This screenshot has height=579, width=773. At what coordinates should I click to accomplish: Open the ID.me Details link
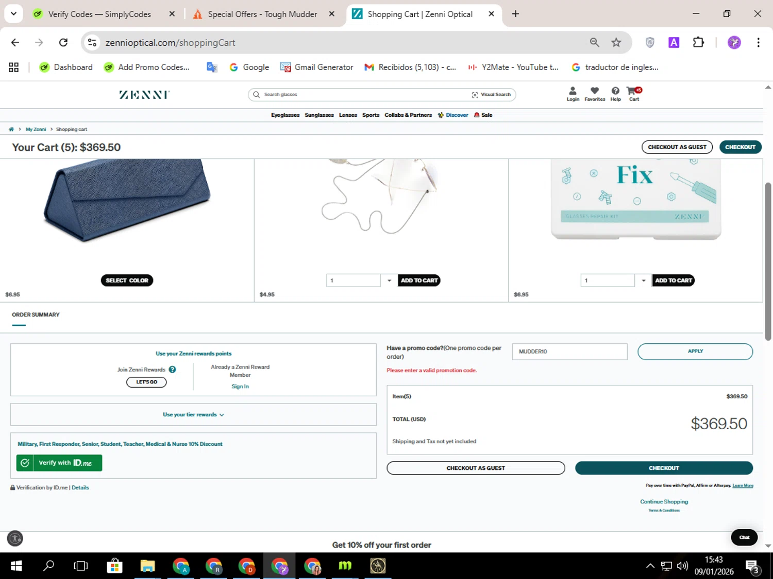(80, 488)
